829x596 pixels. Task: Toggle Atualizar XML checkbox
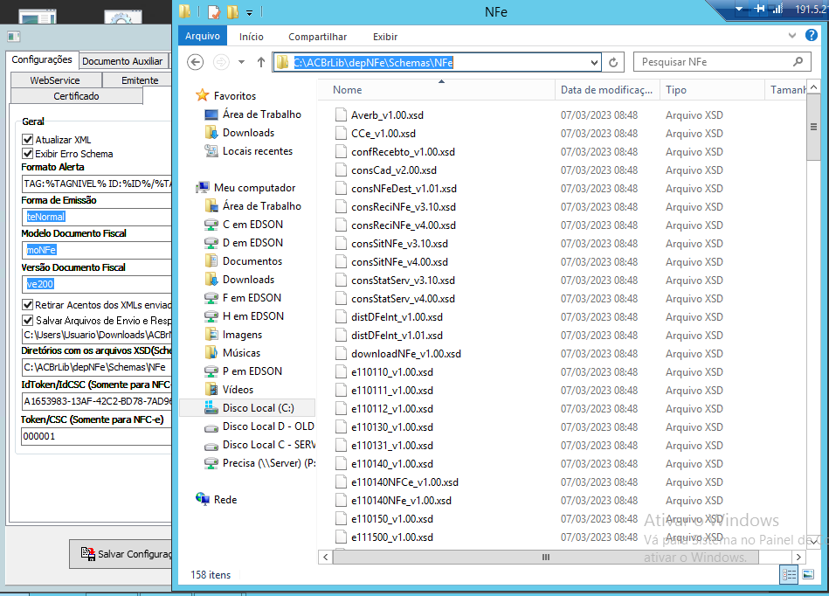[x=27, y=140]
